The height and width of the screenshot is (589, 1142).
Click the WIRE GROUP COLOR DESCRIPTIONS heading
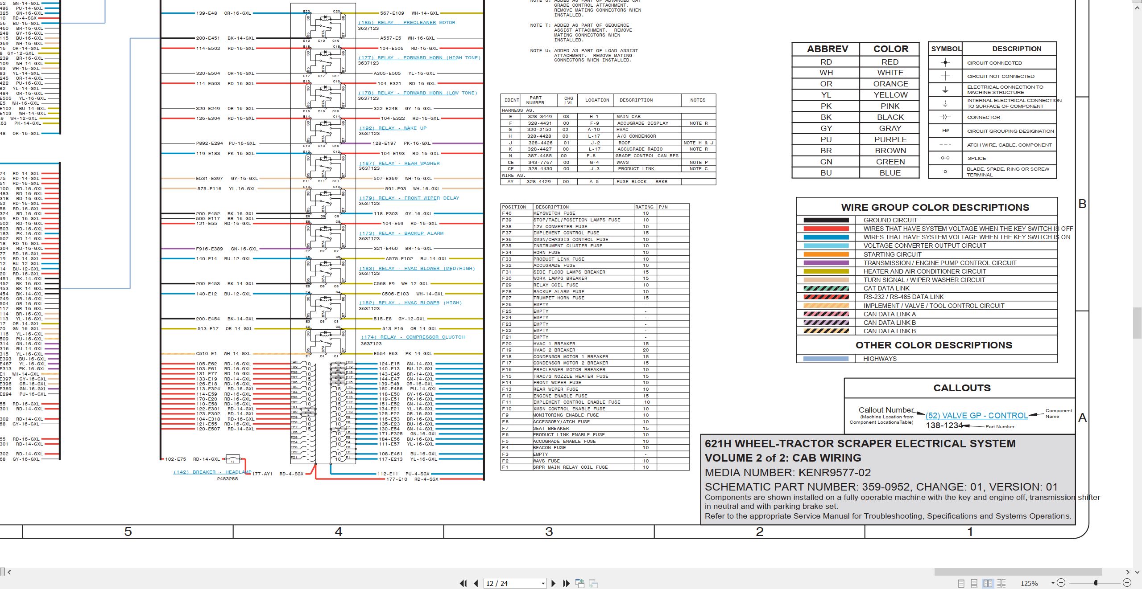coord(935,208)
